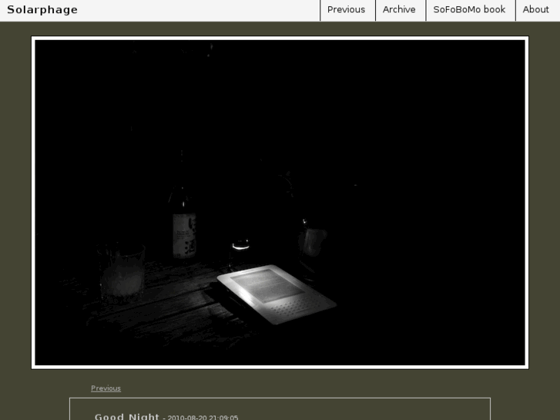Click the 2010-08-20 21:09:05 post timestamp
560x420 pixels.
point(203,418)
